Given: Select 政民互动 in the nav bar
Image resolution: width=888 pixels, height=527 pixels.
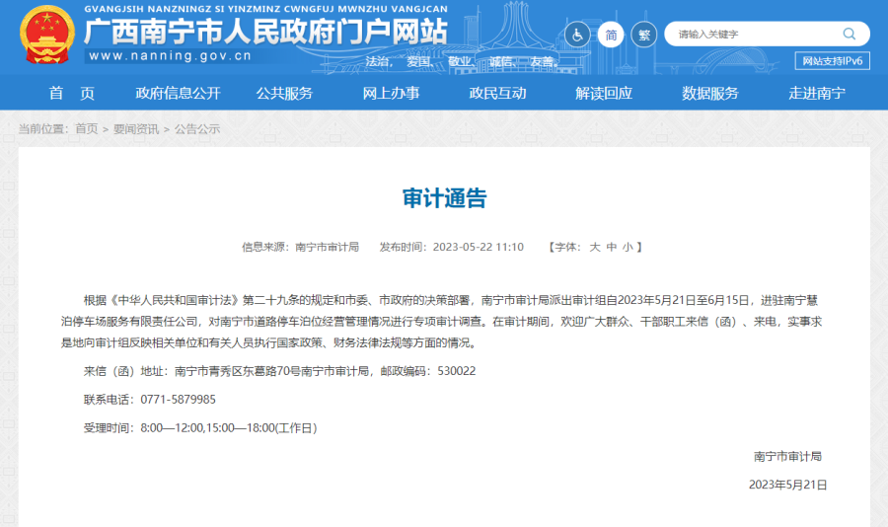Looking at the screenshot, I should (497, 94).
